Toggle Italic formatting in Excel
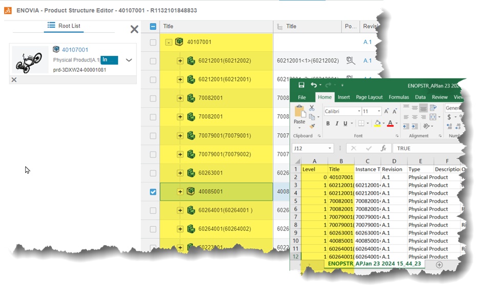Screen dimensions: 488x297 (x=336, y=123)
